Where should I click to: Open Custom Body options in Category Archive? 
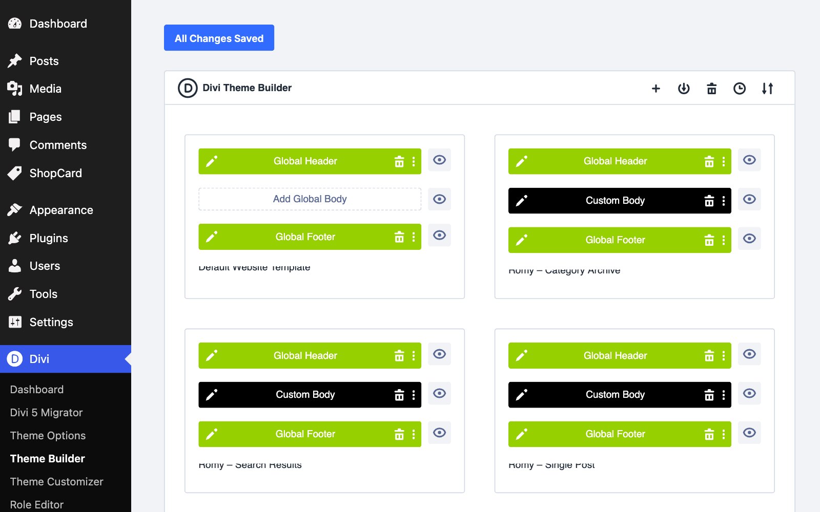[724, 201]
